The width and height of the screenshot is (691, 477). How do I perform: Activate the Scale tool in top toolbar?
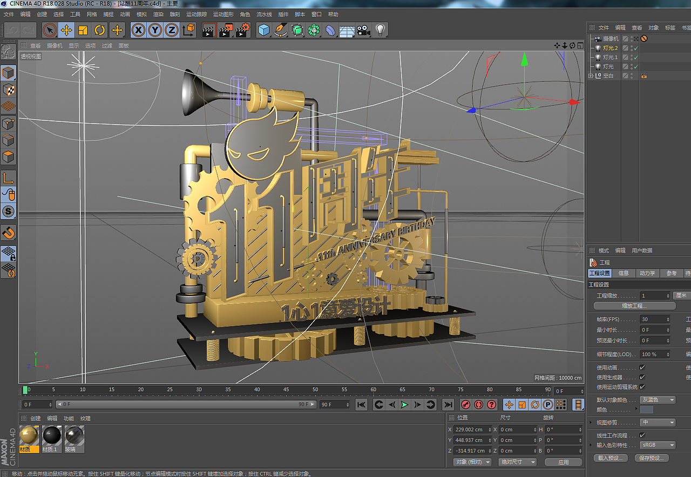[83, 30]
